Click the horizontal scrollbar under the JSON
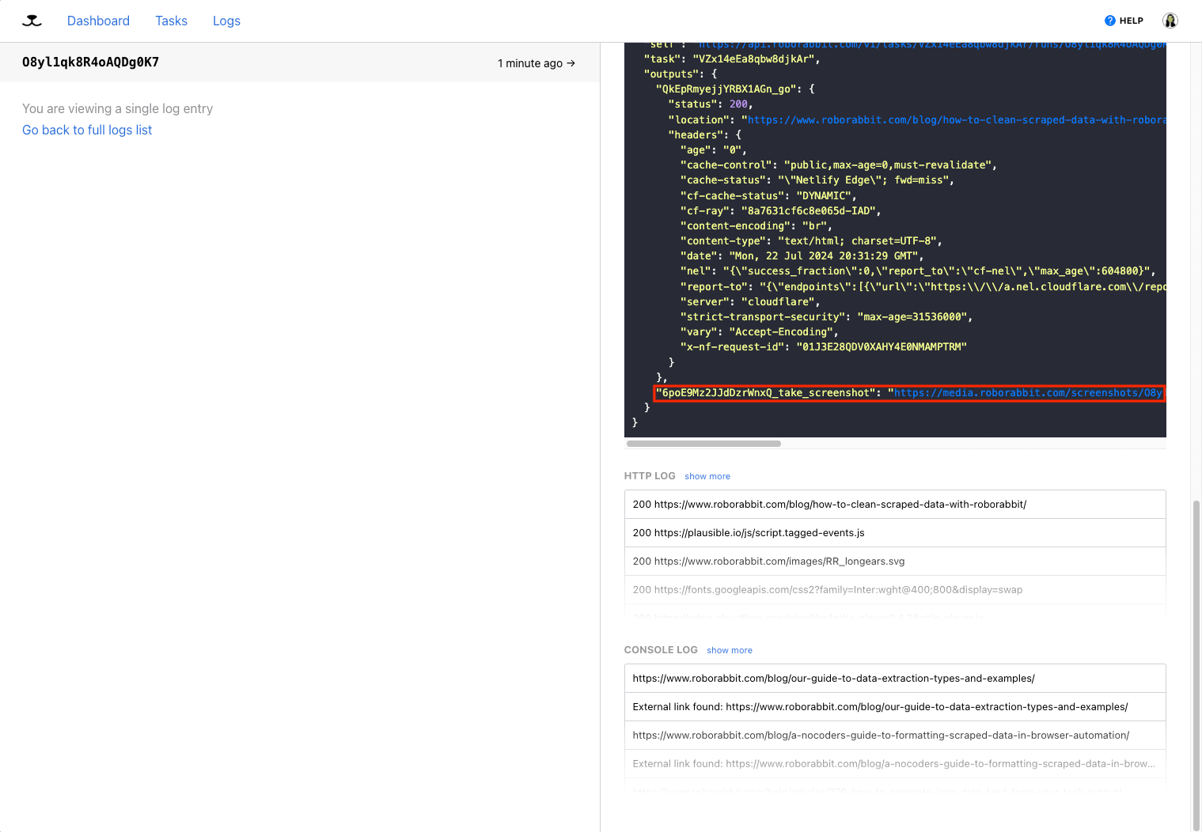Screen dimensions: 1202x832 pyautogui.click(x=703, y=444)
